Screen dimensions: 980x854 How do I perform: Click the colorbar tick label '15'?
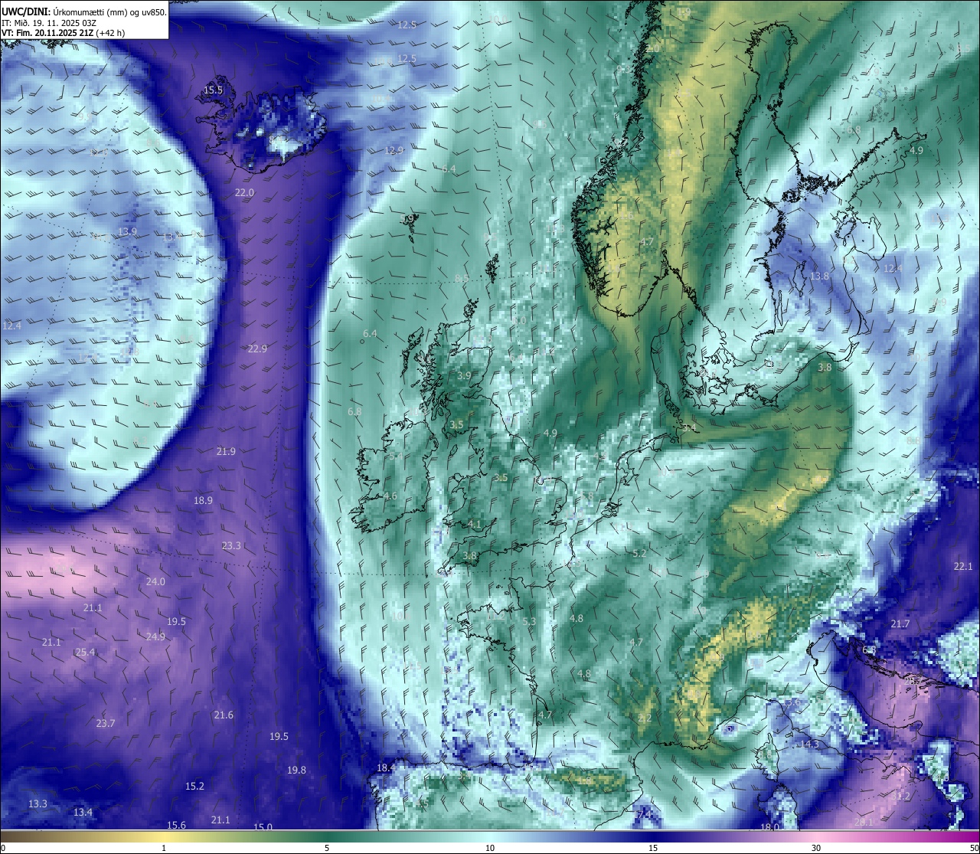tap(653, 848)
